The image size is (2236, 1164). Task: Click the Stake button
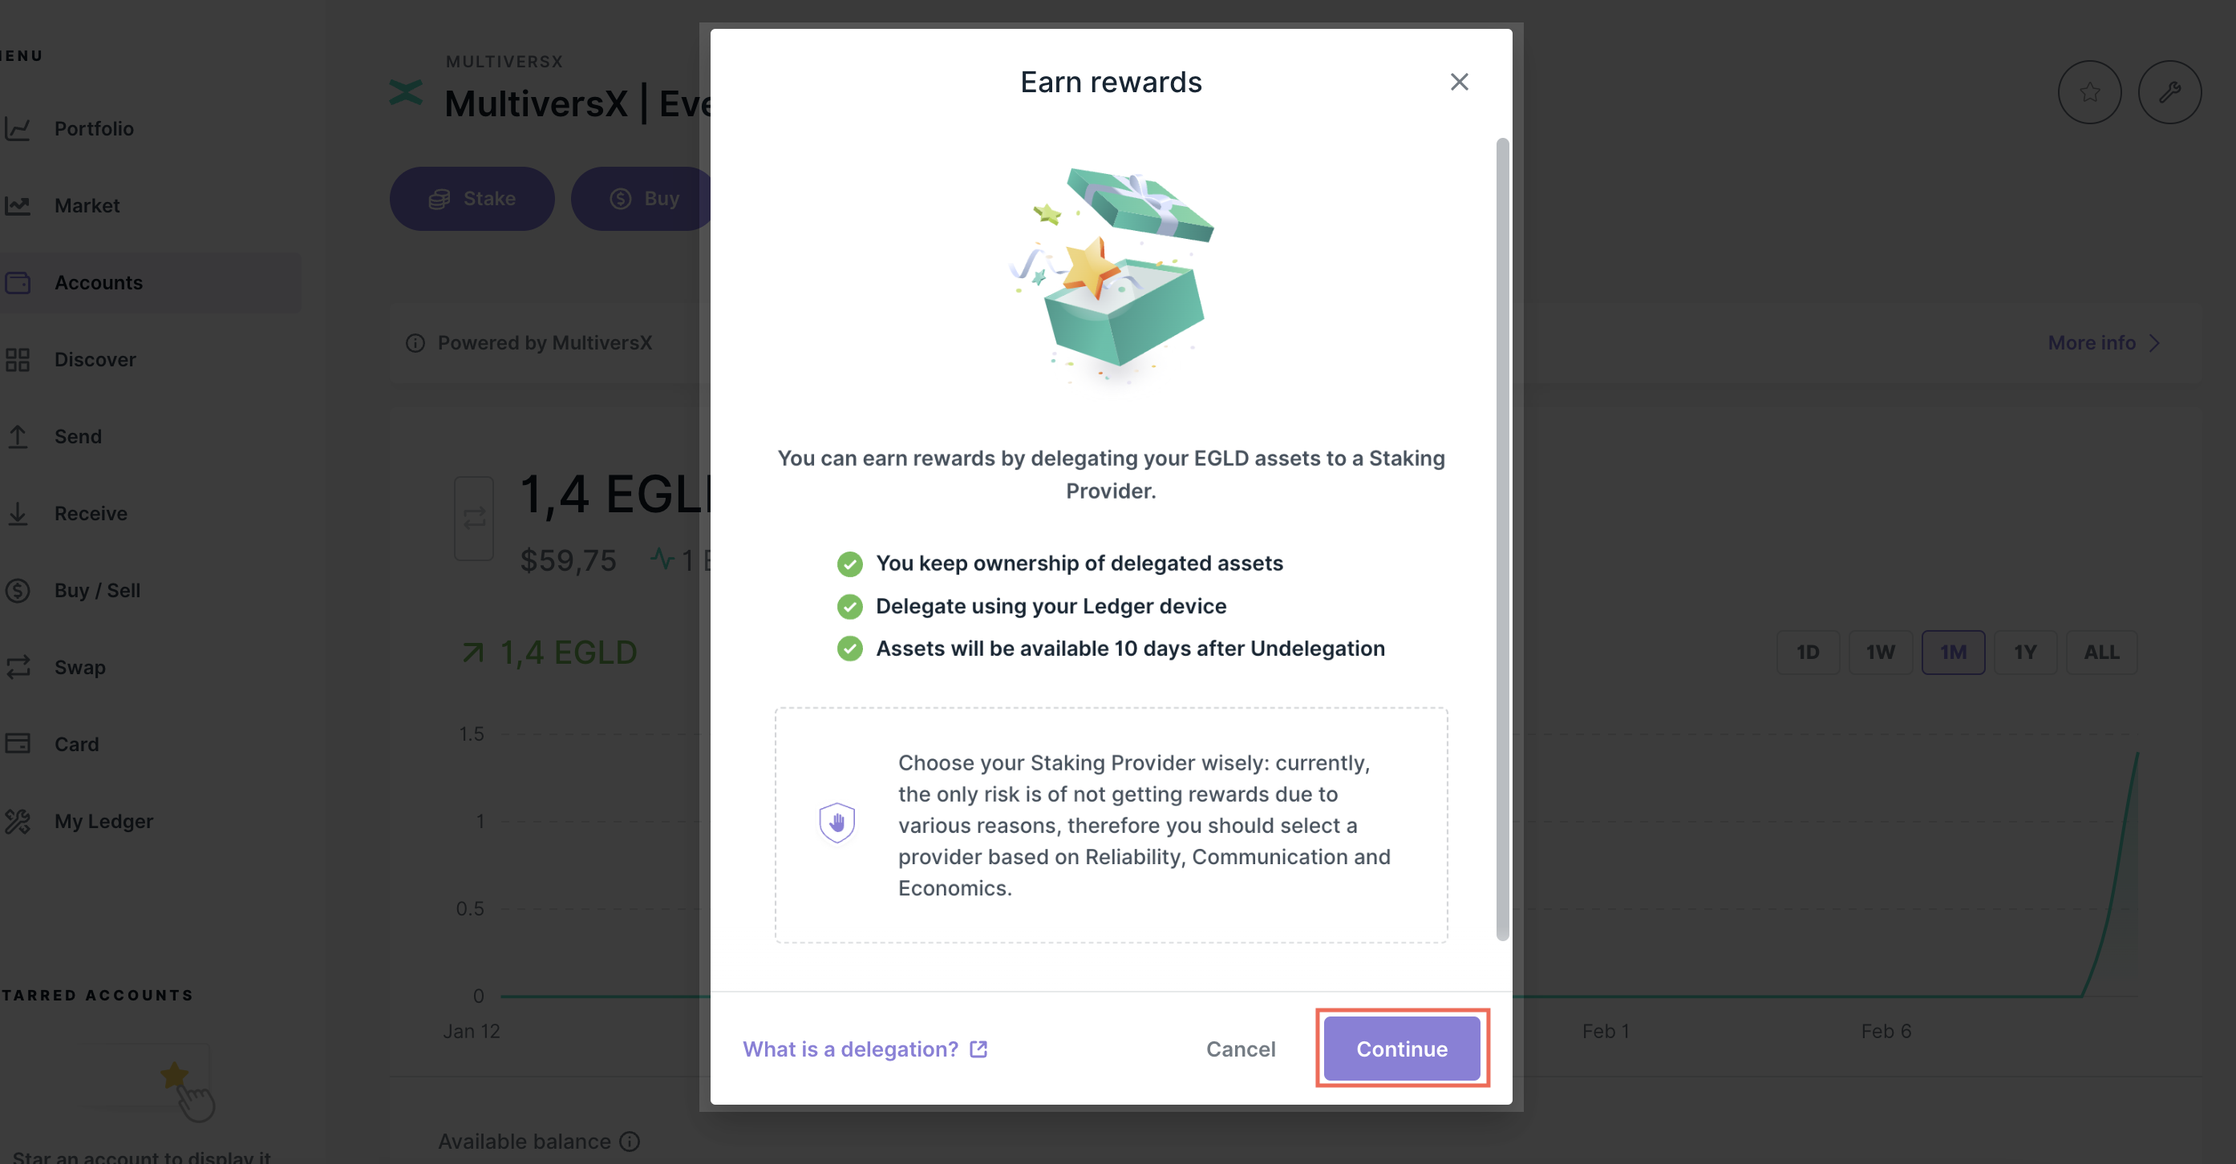coord(472,198)
